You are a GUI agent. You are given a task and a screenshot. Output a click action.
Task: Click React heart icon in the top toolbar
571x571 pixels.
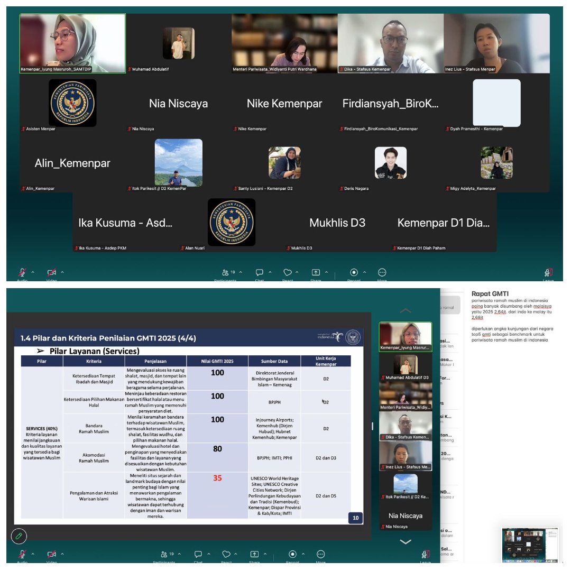click(288, 273)
